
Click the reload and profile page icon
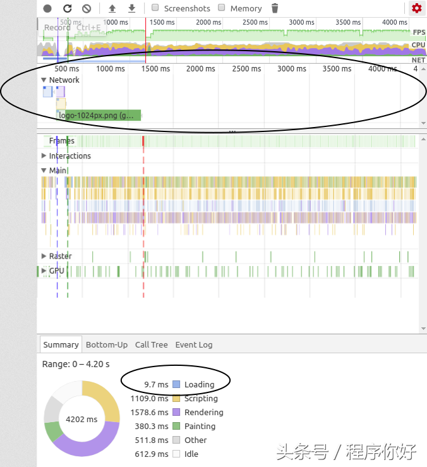68,8
